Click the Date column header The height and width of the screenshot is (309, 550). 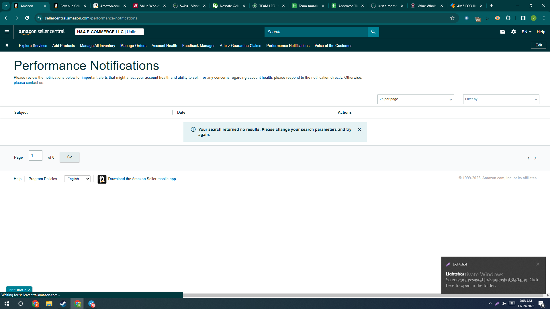(x=181, y=112)
